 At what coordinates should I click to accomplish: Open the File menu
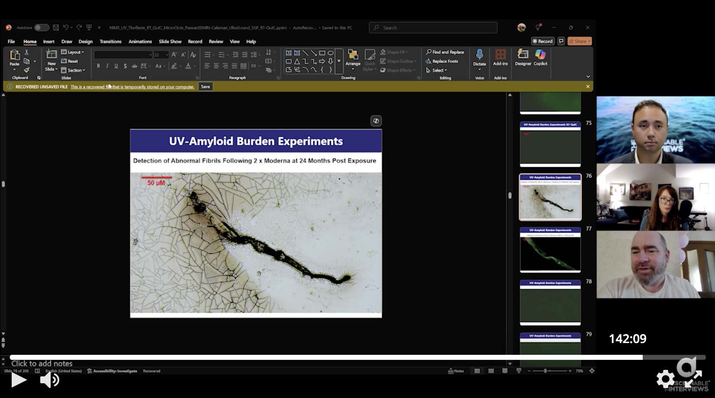click(x=11, y=42)
